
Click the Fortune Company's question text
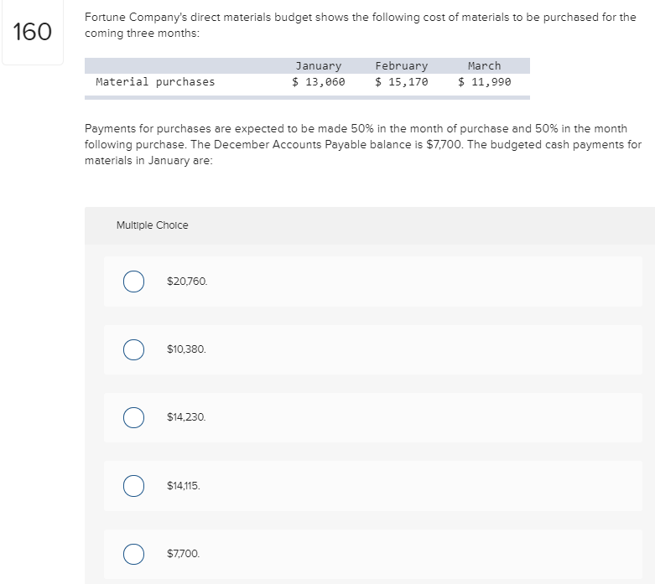click(x=361, y=25)
